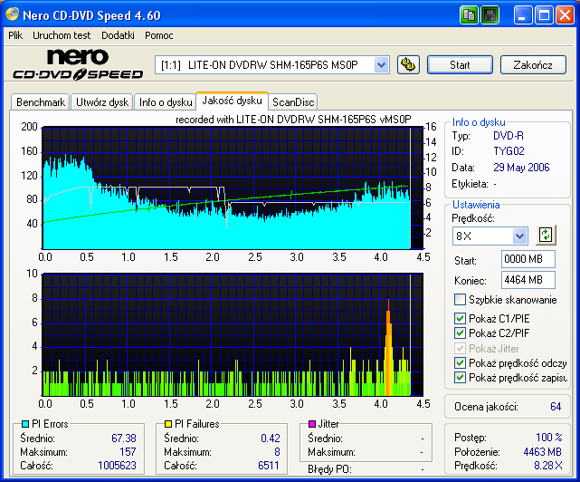
Task: Click the PI Failures total 6511
Action: (269, 466)
